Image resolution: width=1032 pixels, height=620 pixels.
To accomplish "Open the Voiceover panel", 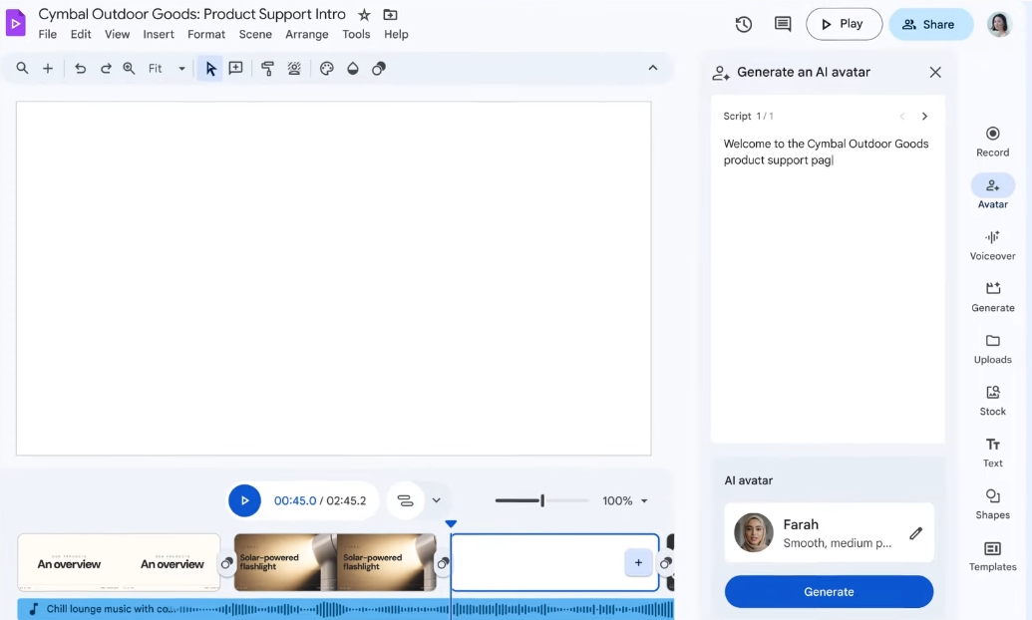I will [x=992, y=244].
